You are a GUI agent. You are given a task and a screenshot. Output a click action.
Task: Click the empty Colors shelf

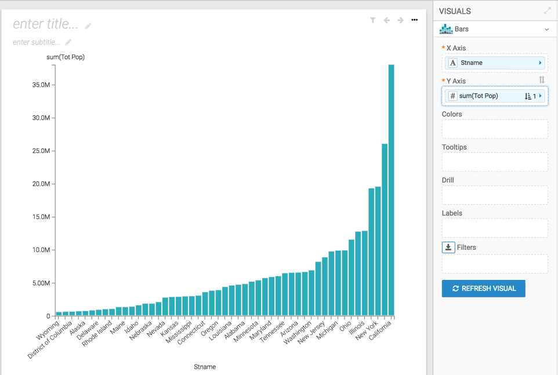click(494, 129)
